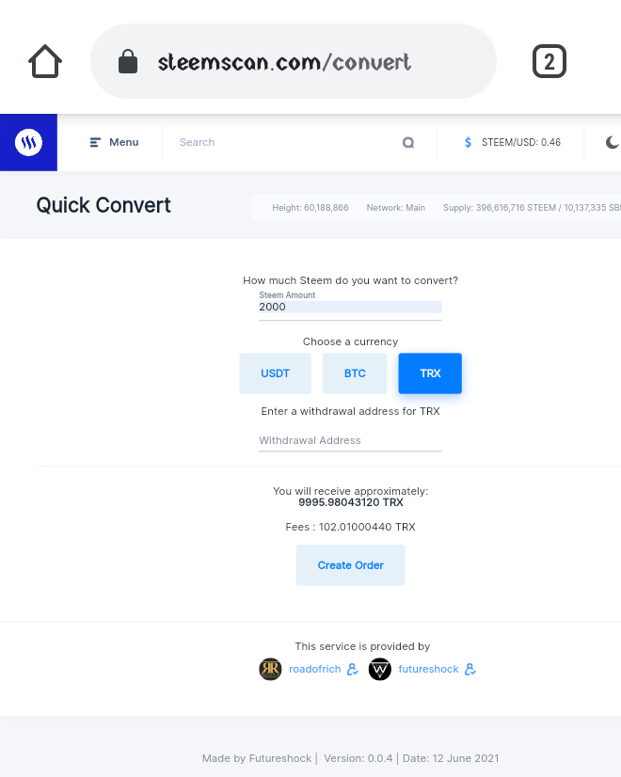Tap the browser home icon
Image resolution: width=621 pixels, height=777 pixels.
(45, 61)
